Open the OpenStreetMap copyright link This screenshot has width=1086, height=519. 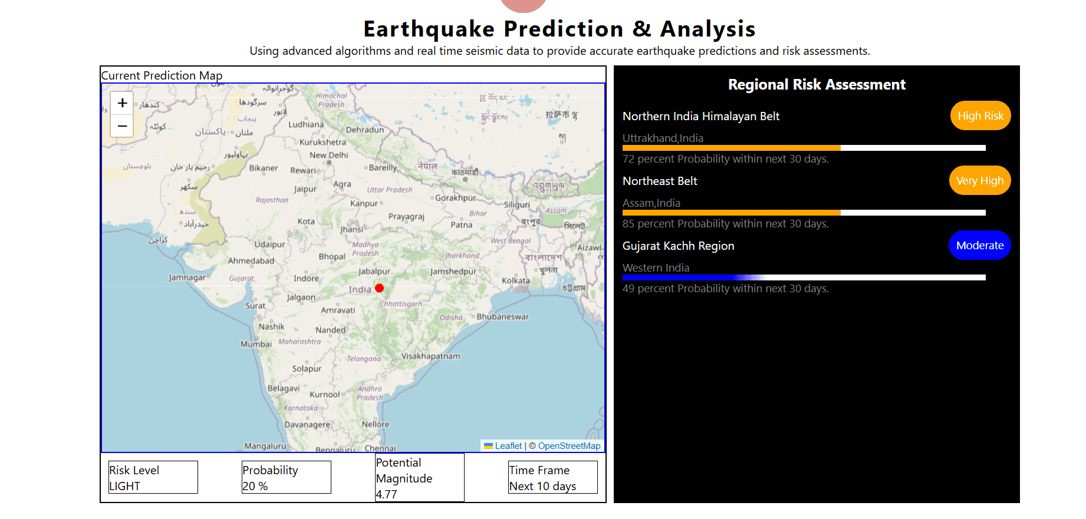[569, 446]
